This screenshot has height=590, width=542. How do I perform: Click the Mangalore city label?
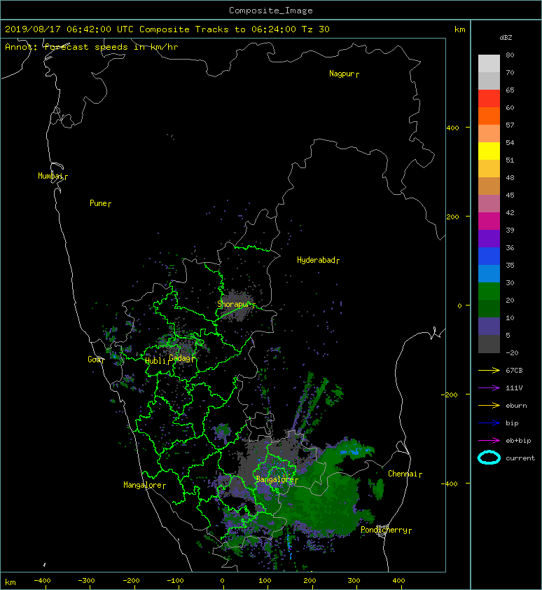pos(144,486)
